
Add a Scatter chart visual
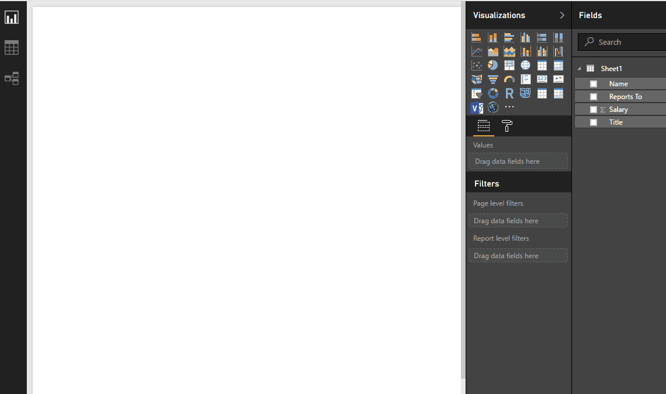[477, 65]
